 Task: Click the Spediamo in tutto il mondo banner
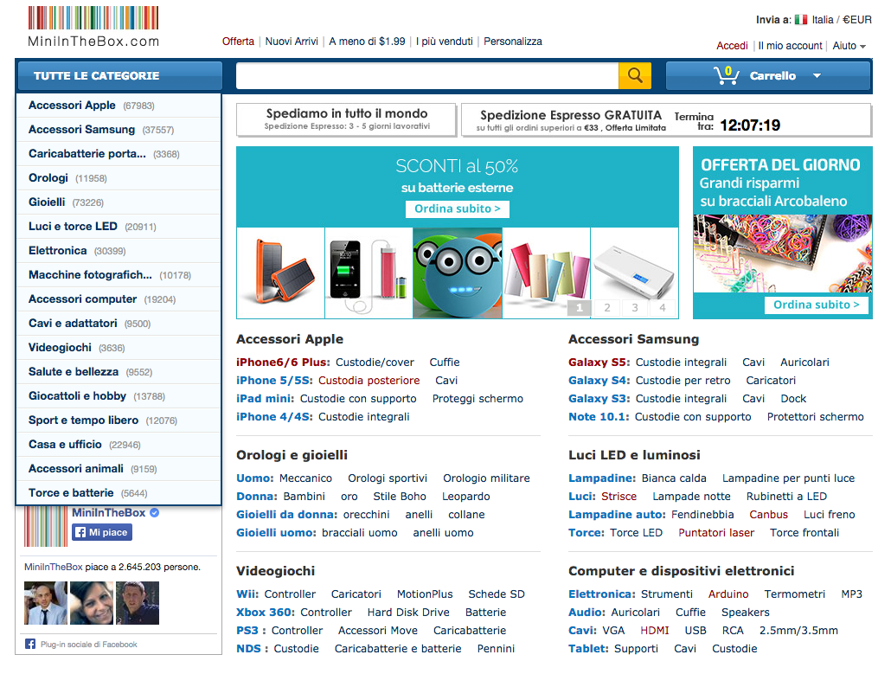[346, 119]
